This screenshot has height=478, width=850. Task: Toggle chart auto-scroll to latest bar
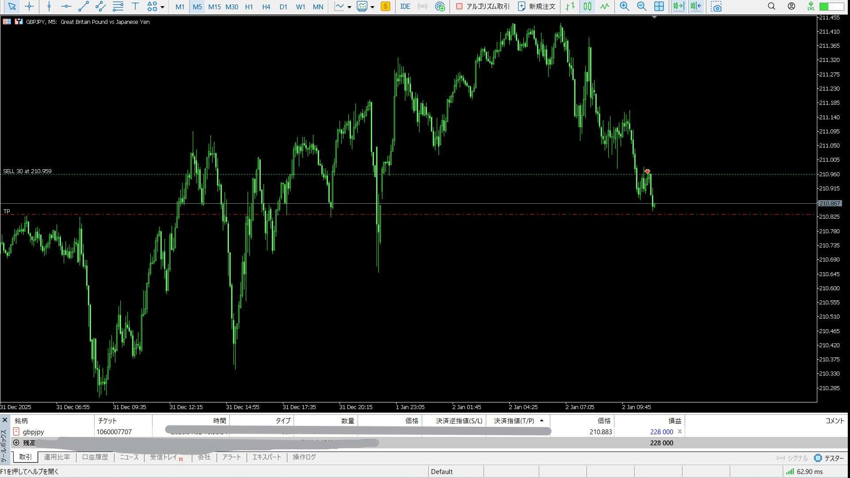tap(678, 6)
